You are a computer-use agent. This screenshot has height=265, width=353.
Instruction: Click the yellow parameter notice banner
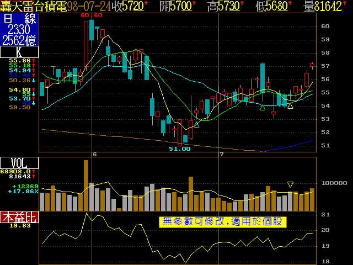coord(223,222)
